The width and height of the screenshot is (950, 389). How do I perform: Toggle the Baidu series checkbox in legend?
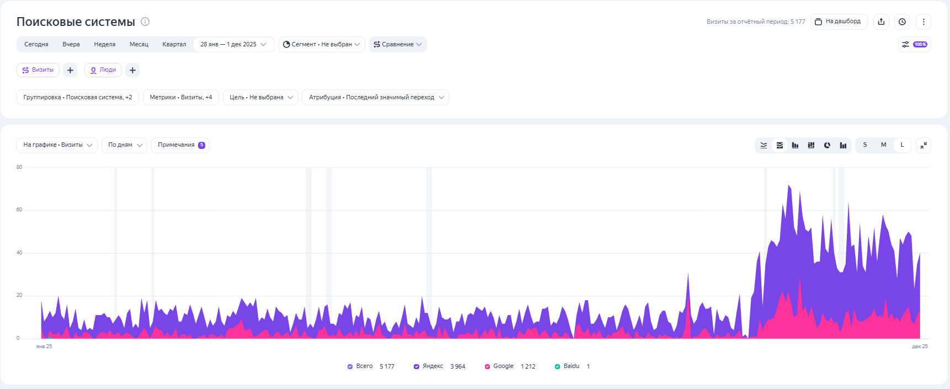[557, 366]
